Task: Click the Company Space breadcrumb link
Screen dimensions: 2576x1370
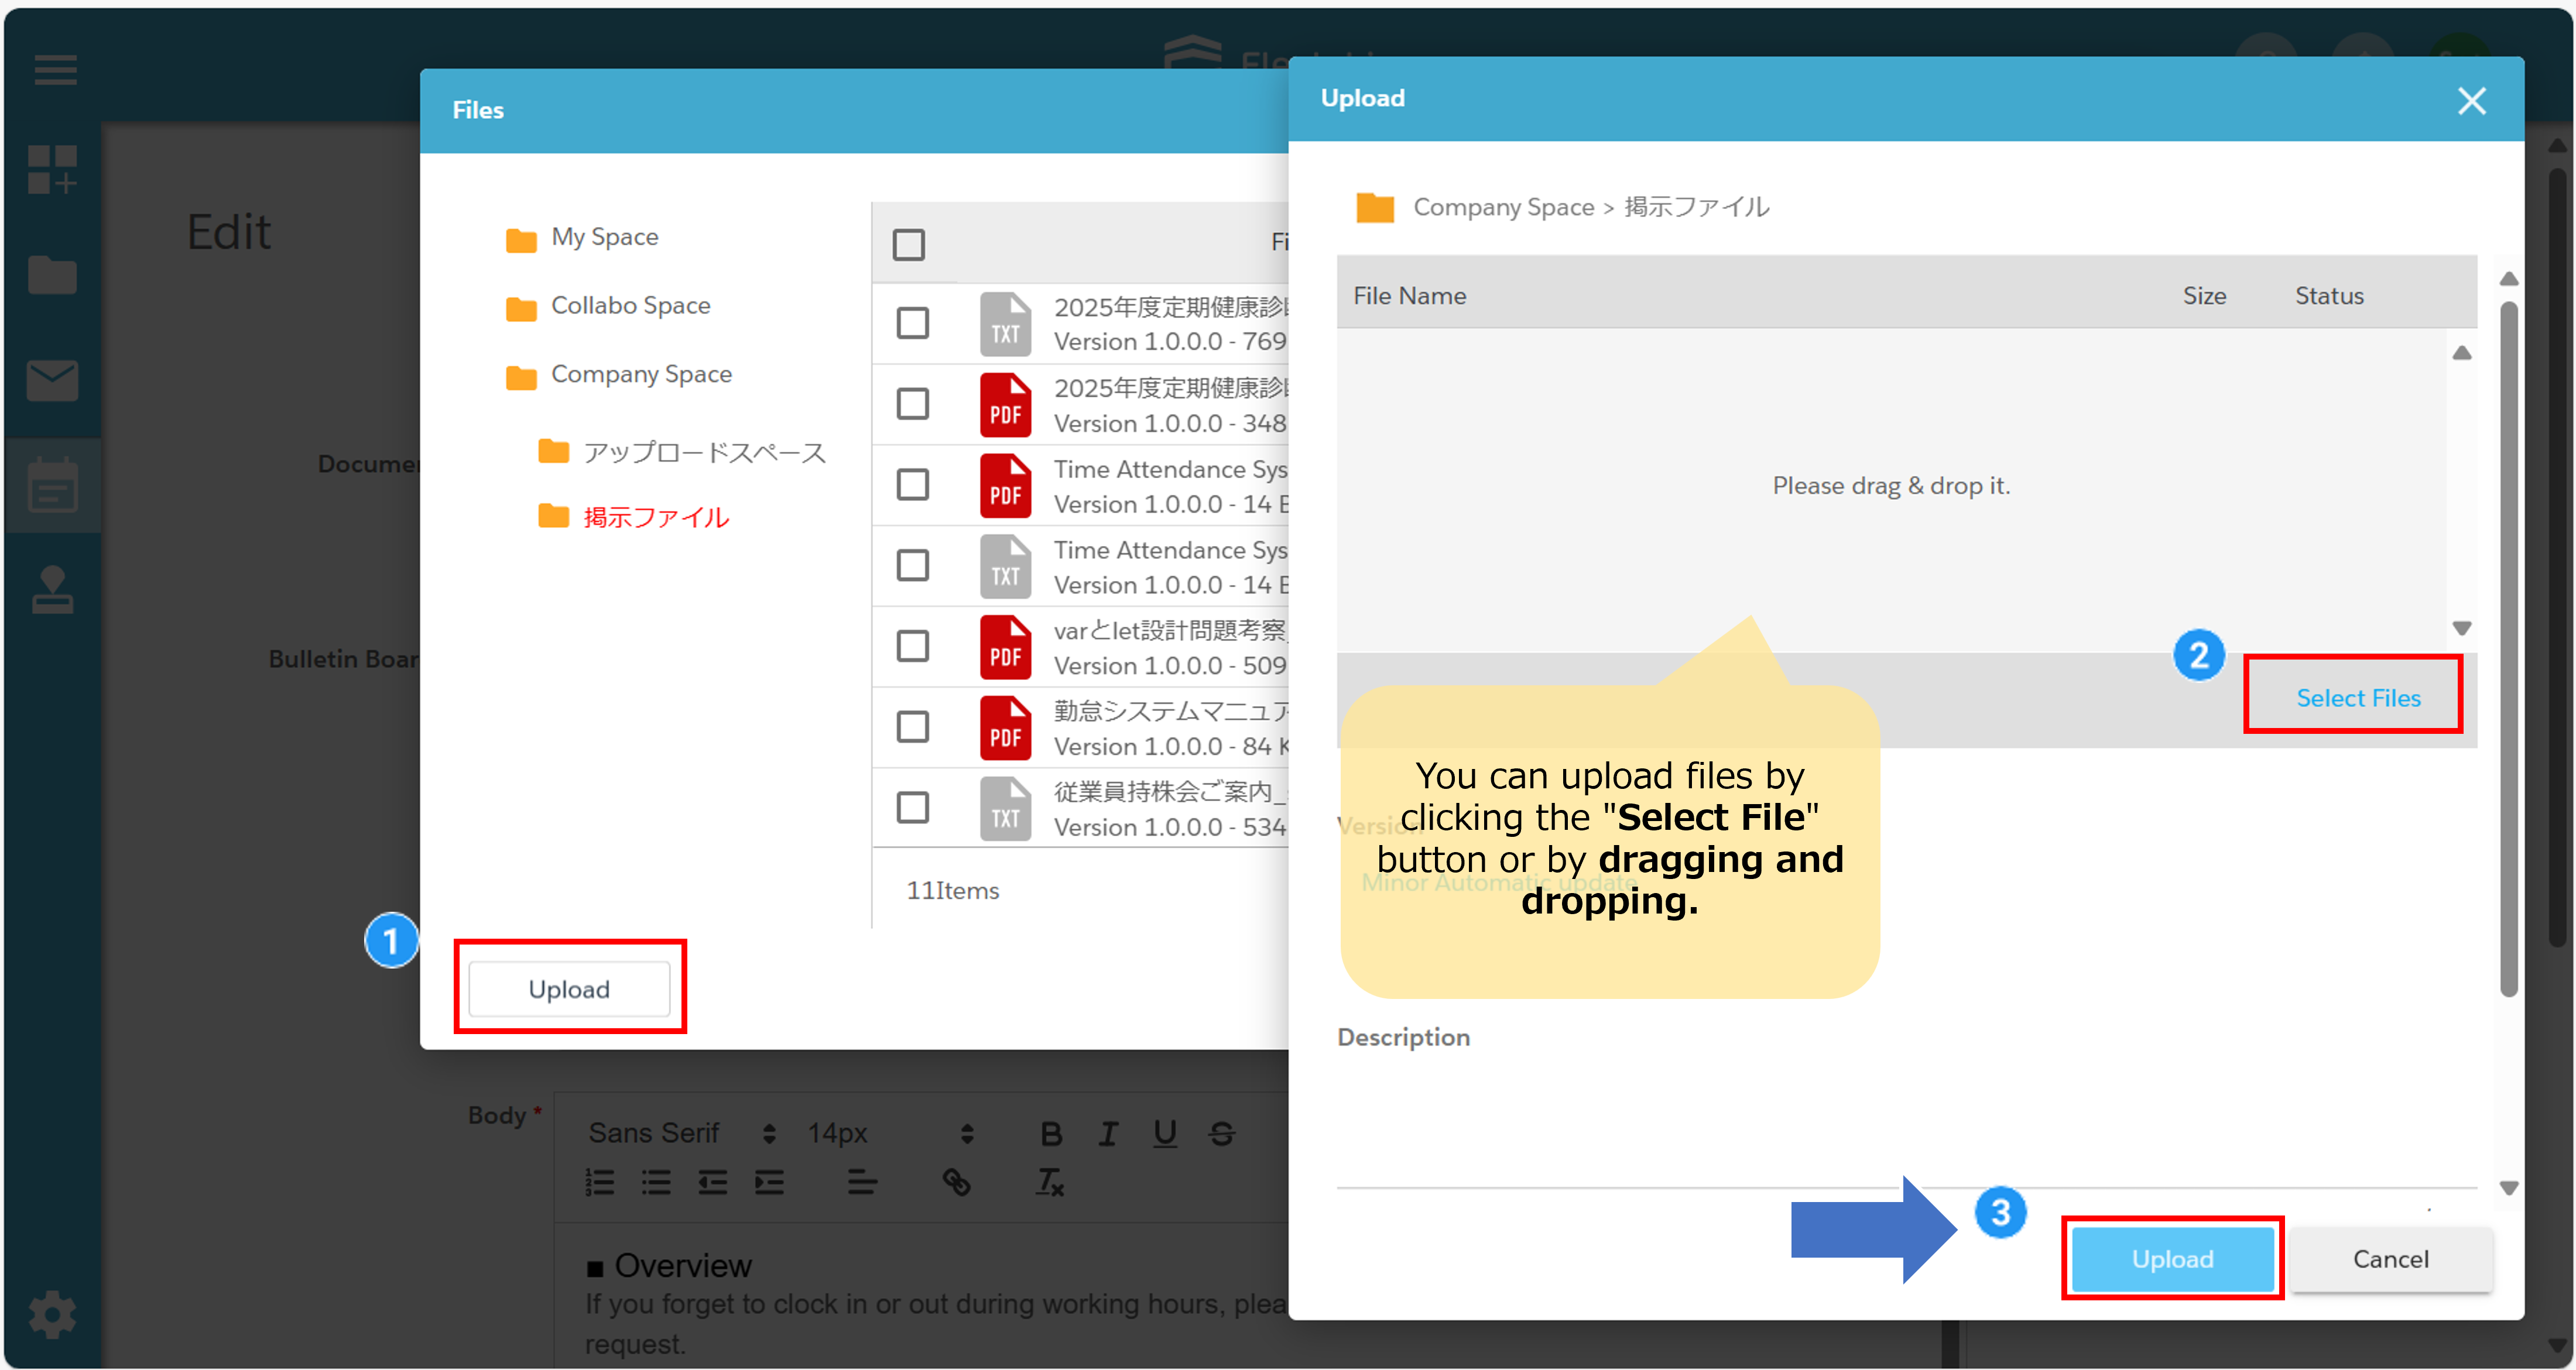Action: coord(1503,207)
